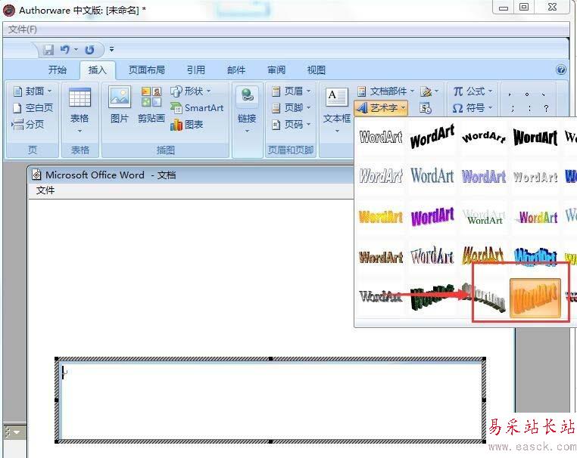The image size is (577, 458).
Task: Switch to the 开始 ribbon tab
Action: pyautogui.click(x=58, y=70)
